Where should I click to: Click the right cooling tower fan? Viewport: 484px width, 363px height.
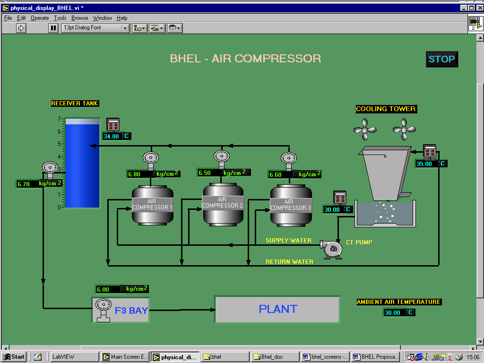coord(404,130)
